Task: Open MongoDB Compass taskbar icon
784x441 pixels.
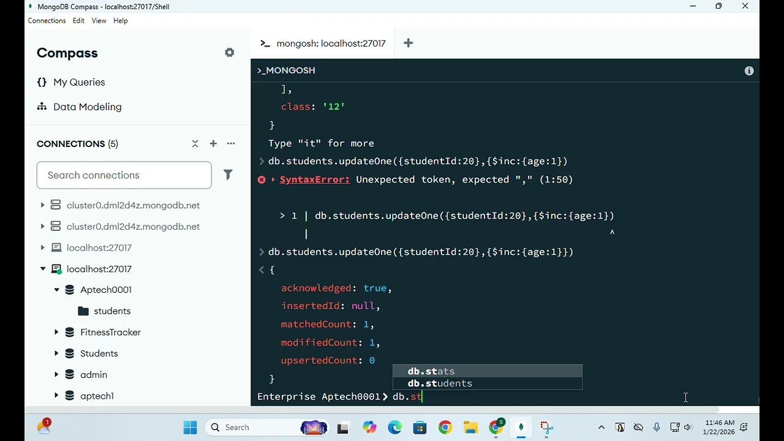Action: pyautogui.click(x=521, y=428)
